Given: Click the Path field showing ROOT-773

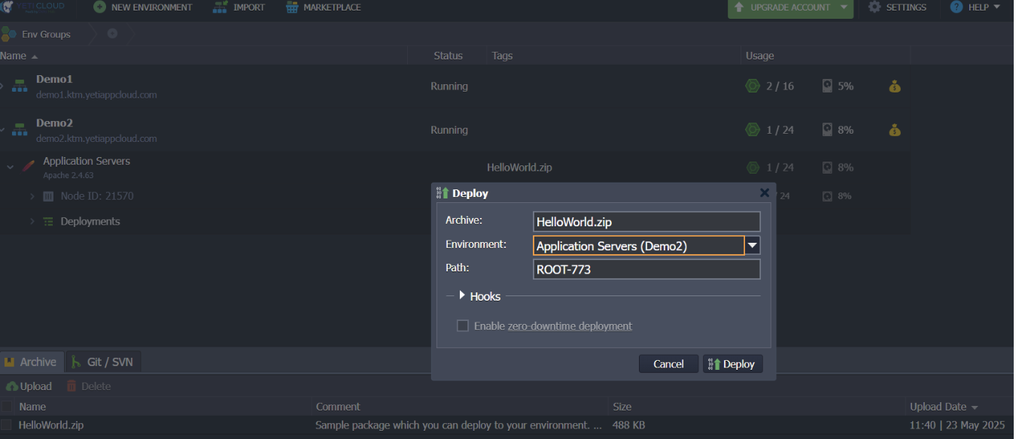Looking at the screenshot, I should [646, 269].
